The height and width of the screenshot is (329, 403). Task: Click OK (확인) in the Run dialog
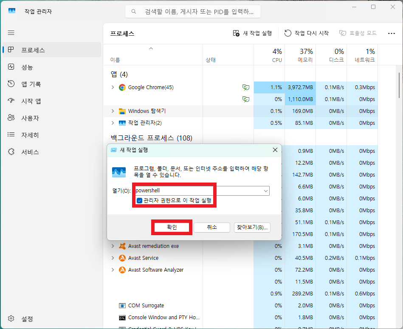pos(172,227)
